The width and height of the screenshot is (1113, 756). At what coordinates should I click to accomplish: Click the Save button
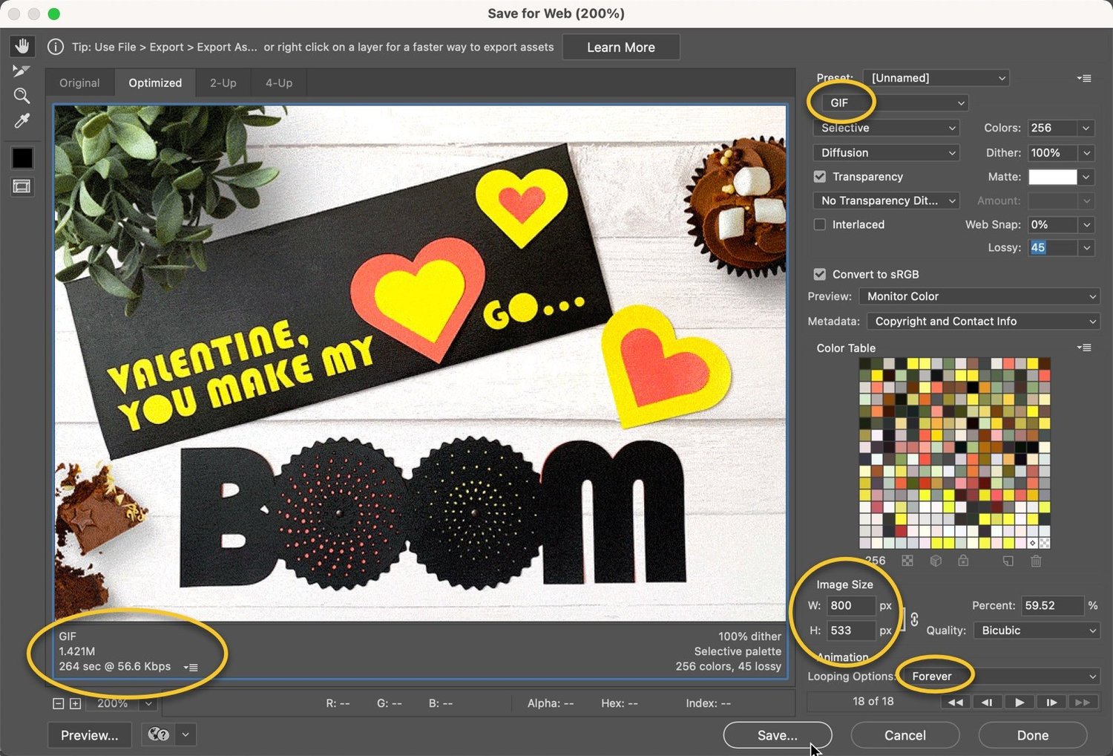pos(777,735)
